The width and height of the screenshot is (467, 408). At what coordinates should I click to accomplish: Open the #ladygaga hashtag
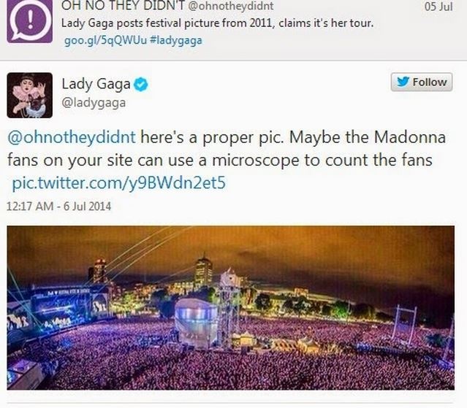point(176,40)
